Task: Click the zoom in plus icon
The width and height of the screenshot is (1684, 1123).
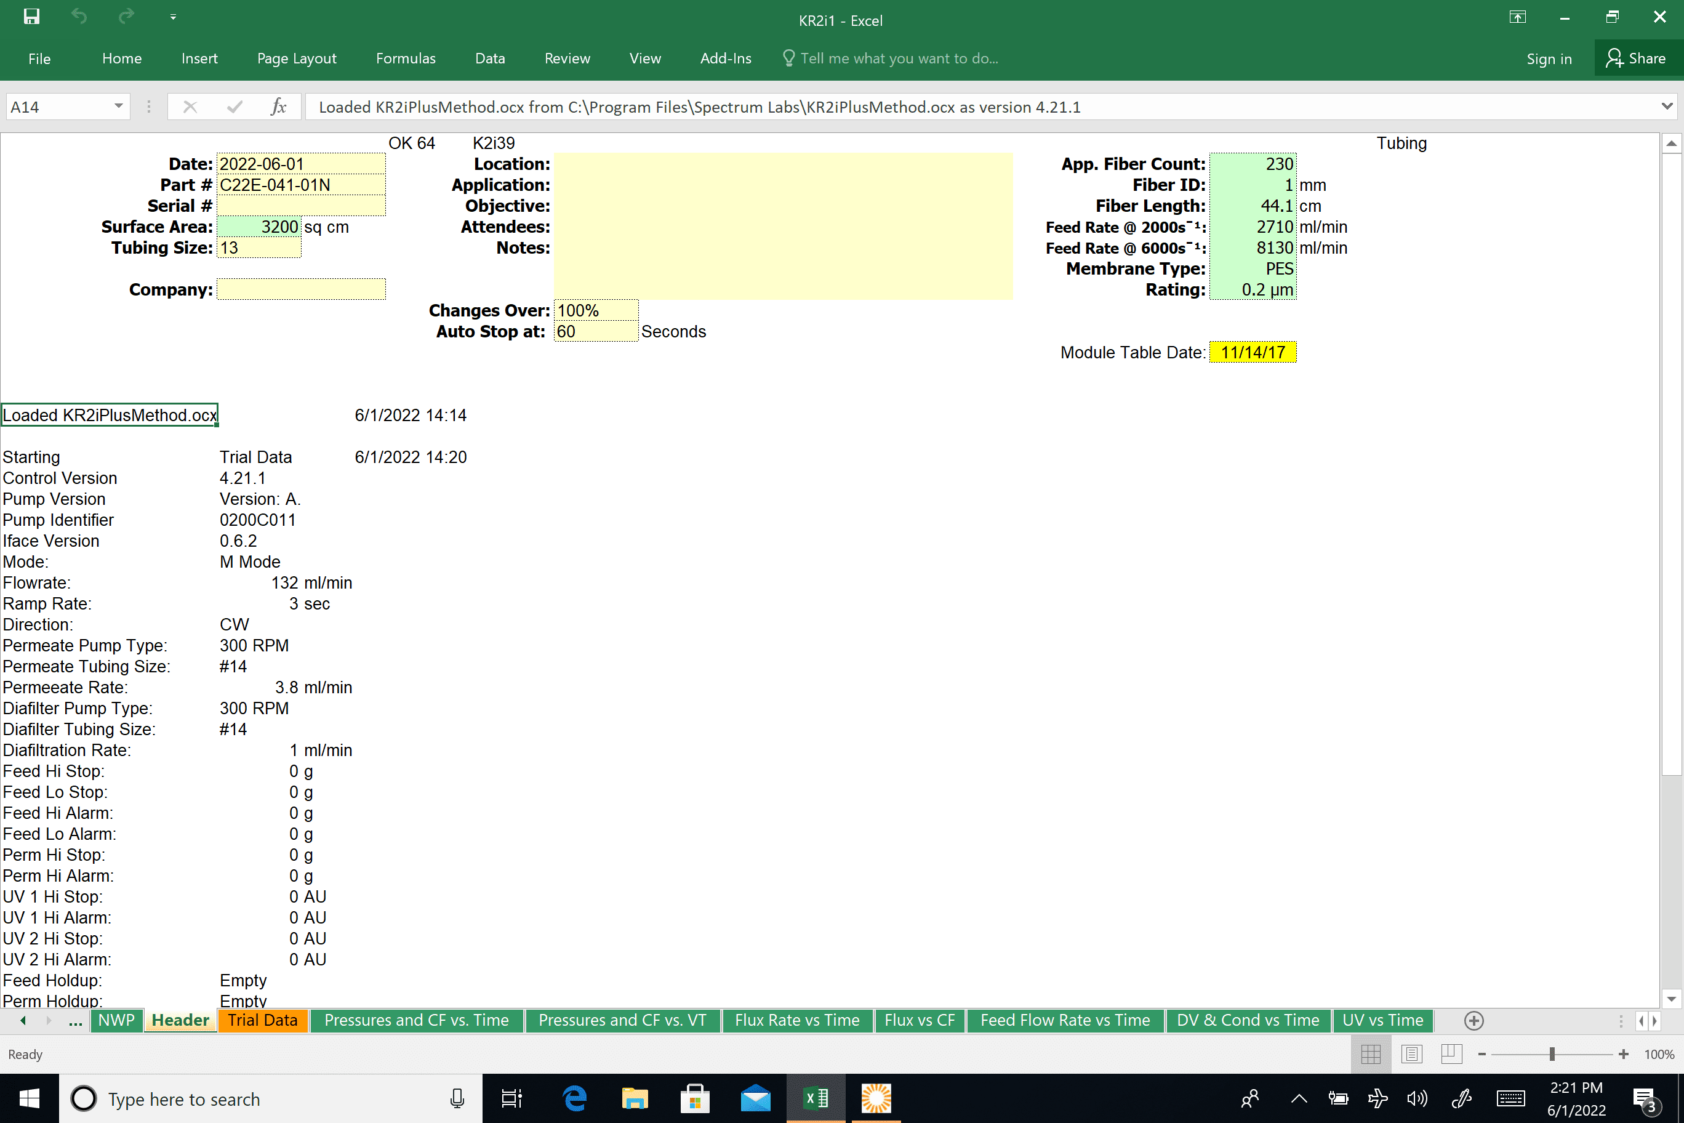Action: click(1623, 1054)
